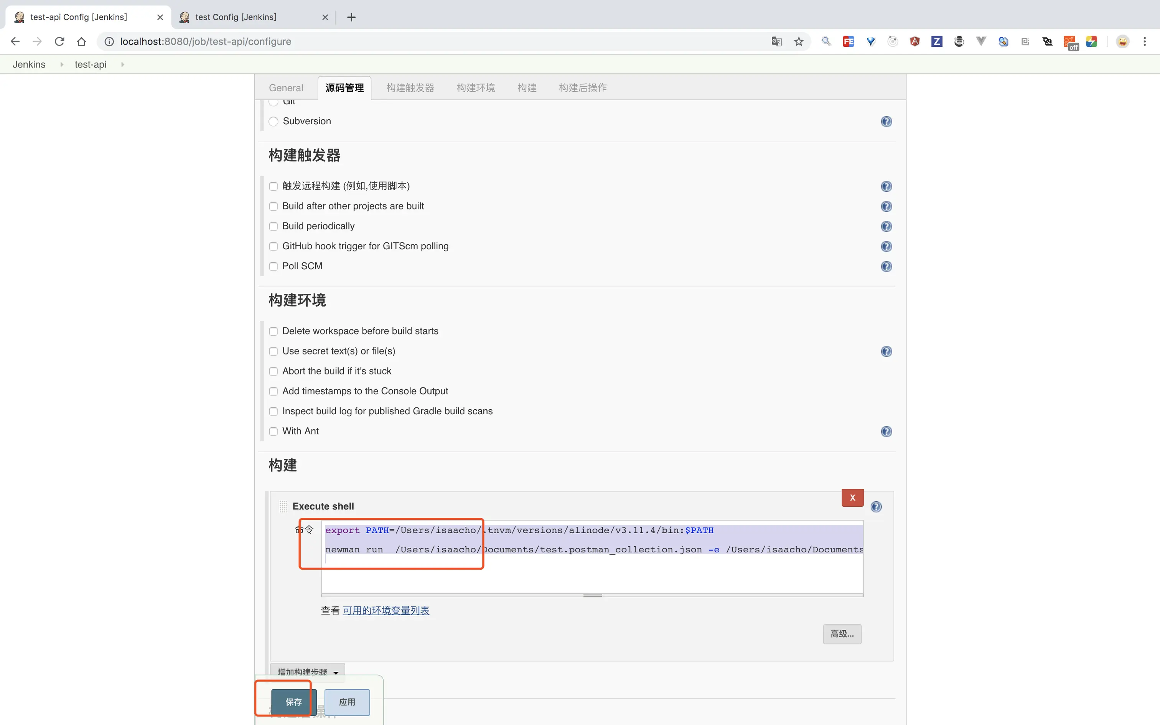The height and width of the screenshot is (725, 1160).
Task: Open help for Poll SCM
Action: [886, 266]
